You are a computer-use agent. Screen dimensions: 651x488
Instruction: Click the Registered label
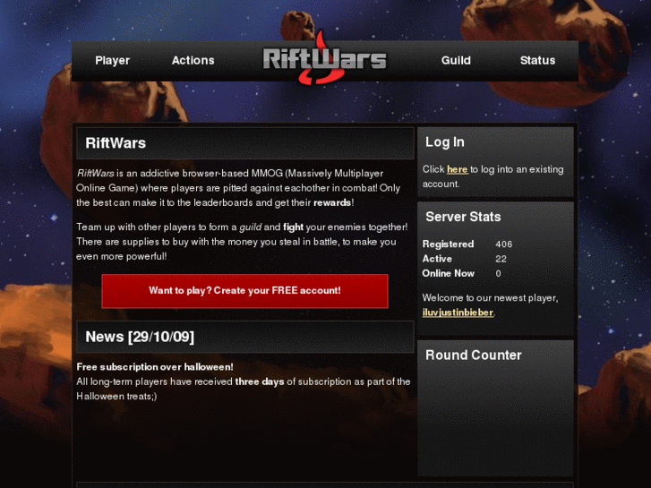pyautogui.click(x=448, y=244)
